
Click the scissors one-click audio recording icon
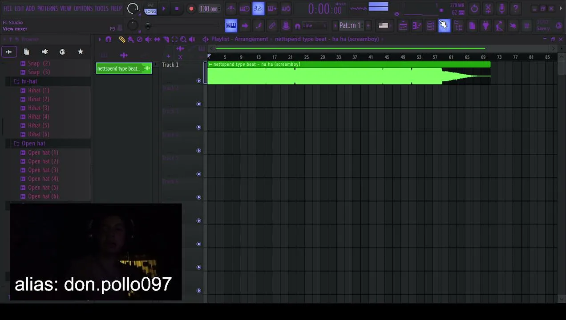pyautogui.click(x=488, y=8)
